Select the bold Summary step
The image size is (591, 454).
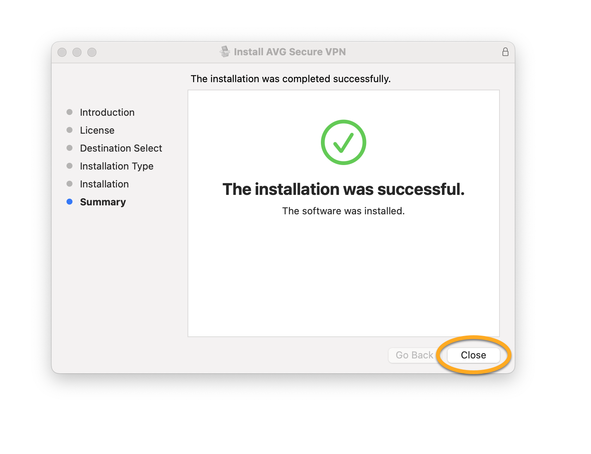[103, 202]
